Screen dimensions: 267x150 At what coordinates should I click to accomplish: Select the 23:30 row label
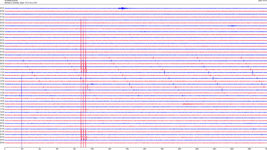pyautogui.click(x=2, y=143)
